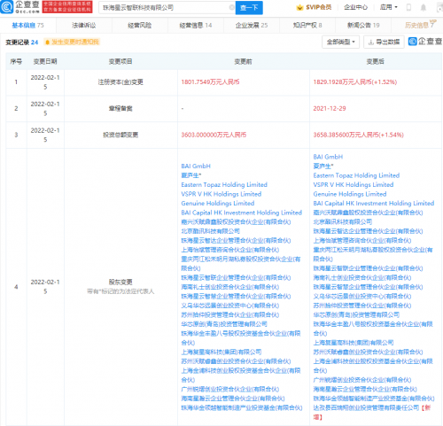Open the 新闻公告 tab

coord(363,26)
